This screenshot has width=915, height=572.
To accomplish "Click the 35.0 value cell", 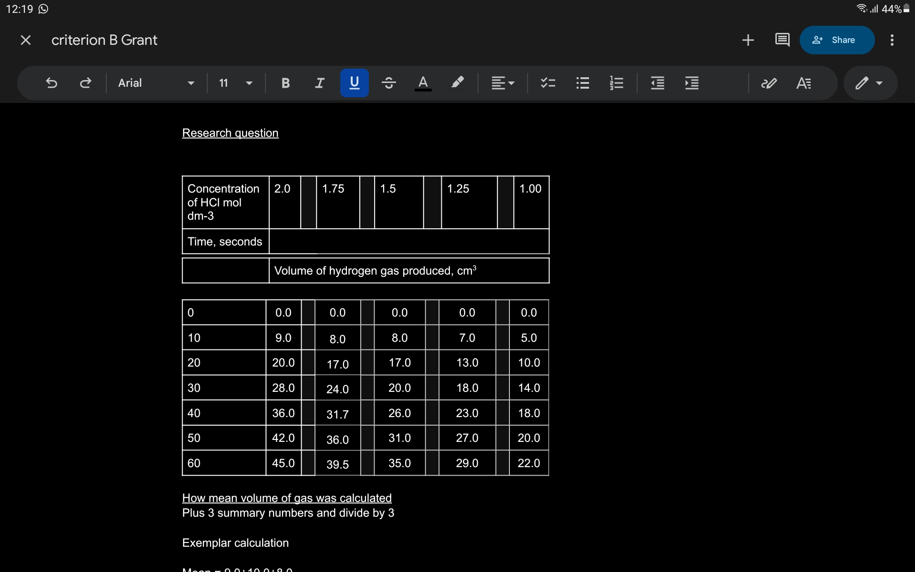I will [x=399, y=463].
